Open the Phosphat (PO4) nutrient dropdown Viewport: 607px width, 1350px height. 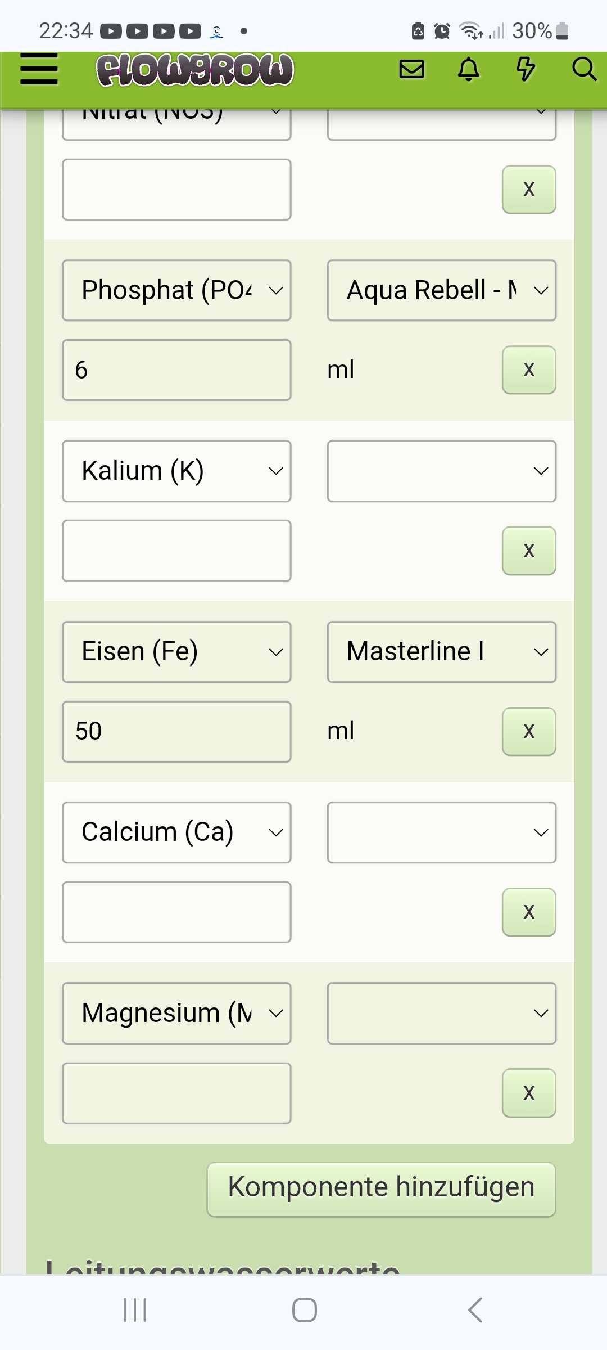pos(176,290)
